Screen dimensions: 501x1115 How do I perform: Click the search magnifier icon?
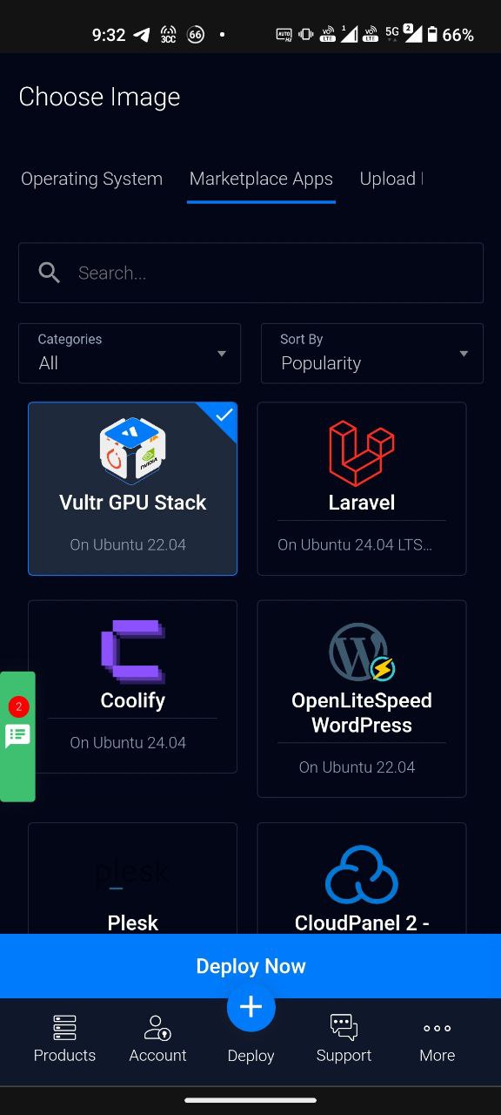pyautogui.click(x=50, y=273)
